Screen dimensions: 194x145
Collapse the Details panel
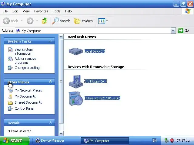[51, 123]
